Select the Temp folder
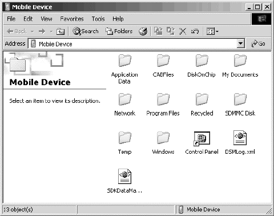This screenshot has height=216, width=274. (124, 143)
